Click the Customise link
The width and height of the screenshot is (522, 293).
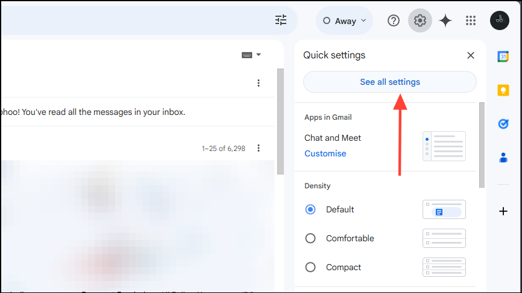pyautogui.click(x=325, y=153)
